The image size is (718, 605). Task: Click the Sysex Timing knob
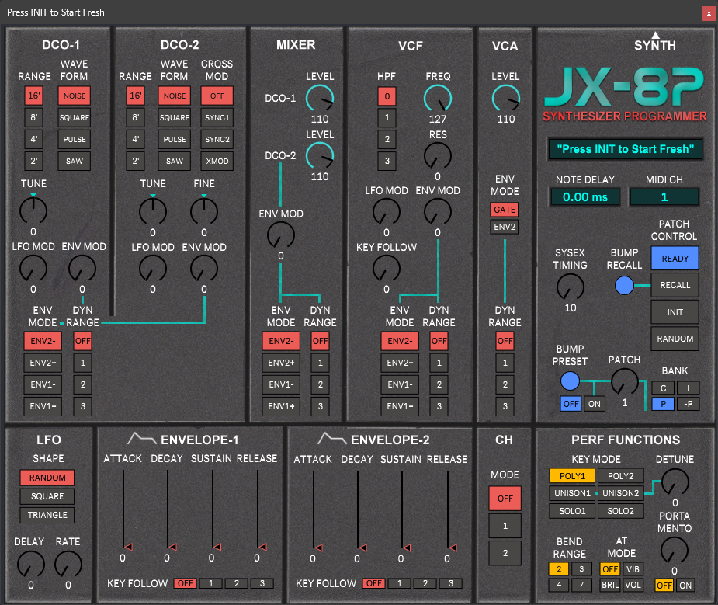click(570, 287)
